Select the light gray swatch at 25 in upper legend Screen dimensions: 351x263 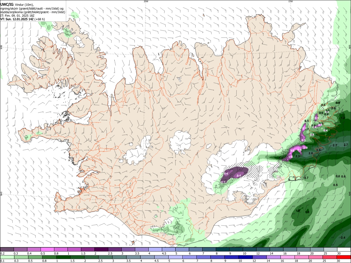point(330,250)
